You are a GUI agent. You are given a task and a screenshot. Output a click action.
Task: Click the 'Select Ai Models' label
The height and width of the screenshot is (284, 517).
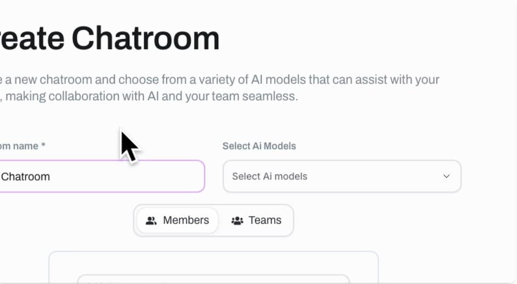tap(259, 146)
